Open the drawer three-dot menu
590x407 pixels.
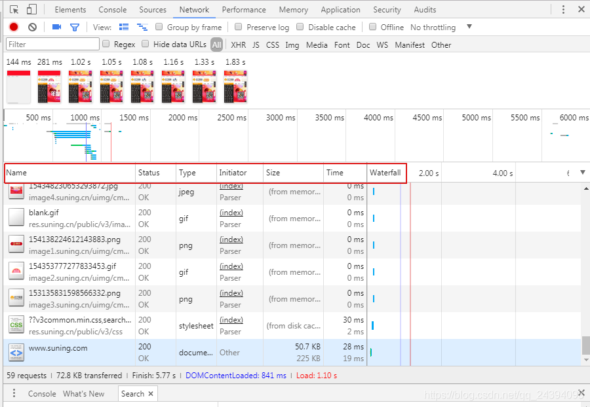pyautogui.click(x=14, y=393)
